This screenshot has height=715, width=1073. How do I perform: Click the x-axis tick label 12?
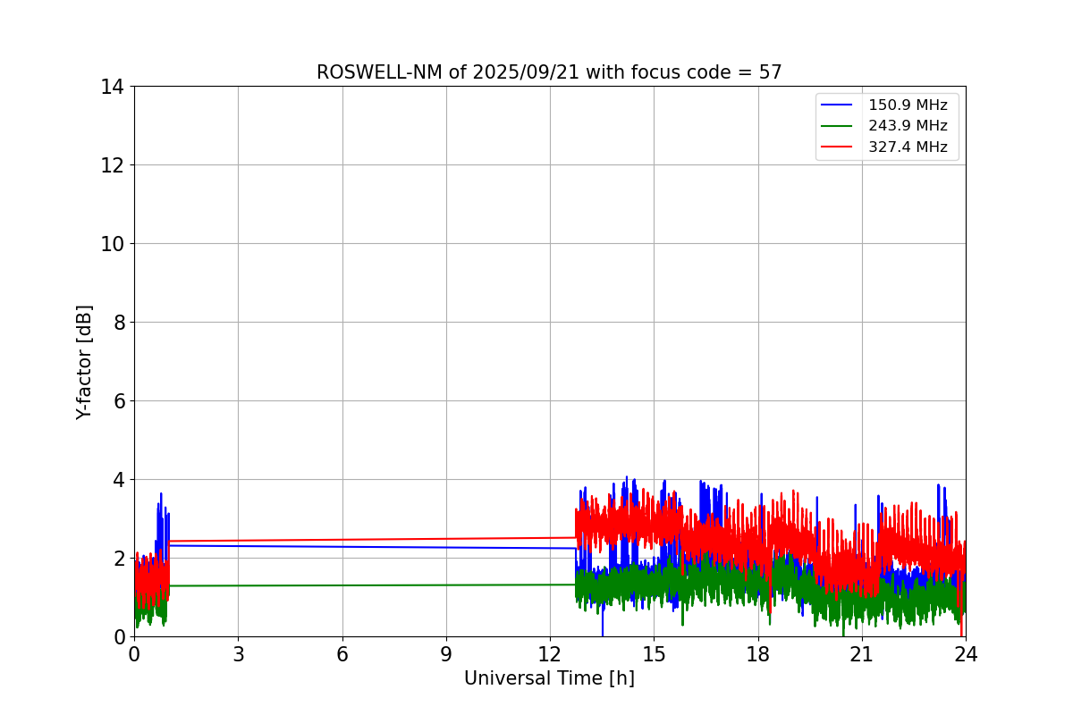(x=550, y=654)
